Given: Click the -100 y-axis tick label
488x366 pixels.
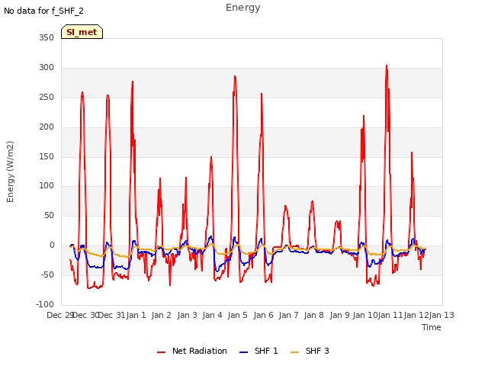Looking at the screenshot, I should point(45,304).
